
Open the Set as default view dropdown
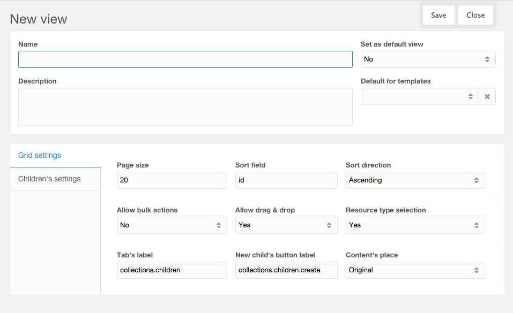coord(428,59)
